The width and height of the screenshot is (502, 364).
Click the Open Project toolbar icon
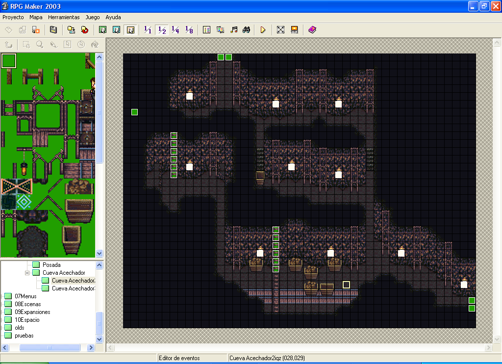pyautogui.click(x=23, y=30)
